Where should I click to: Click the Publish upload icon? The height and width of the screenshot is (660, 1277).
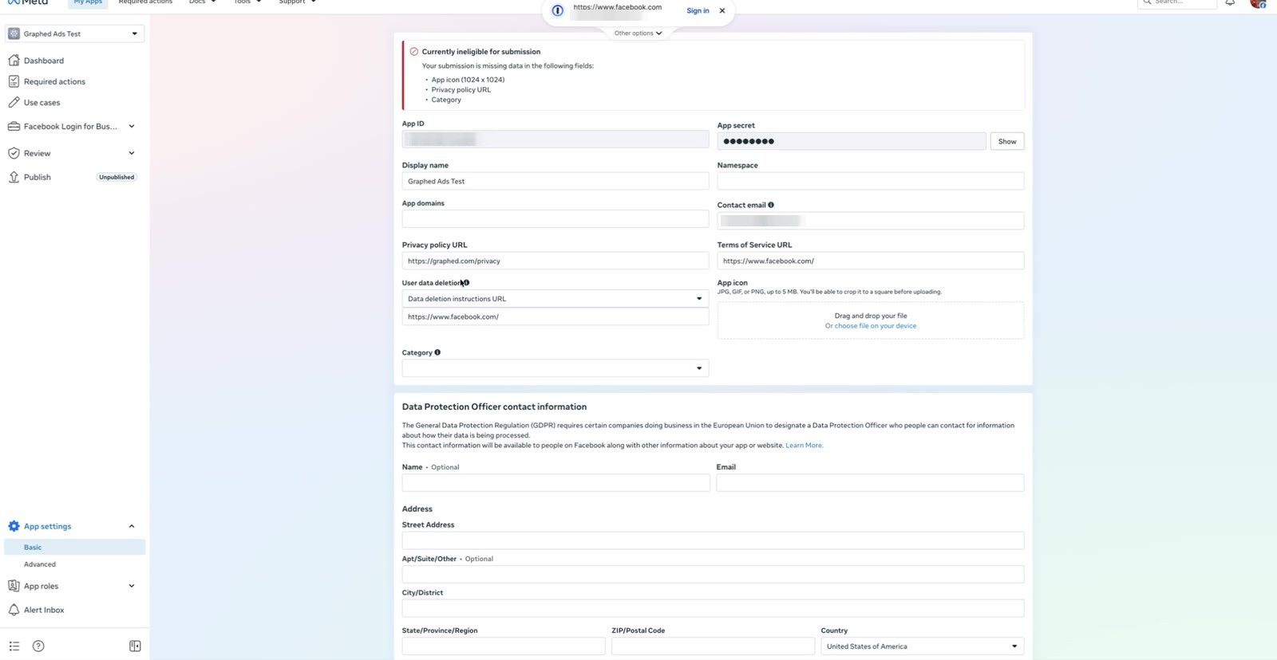[x=14, y=177]
